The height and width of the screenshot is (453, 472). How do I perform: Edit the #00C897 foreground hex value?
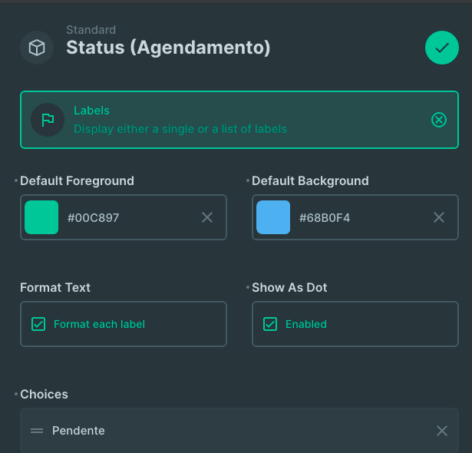pyautogui.click(x=94, y=217)
